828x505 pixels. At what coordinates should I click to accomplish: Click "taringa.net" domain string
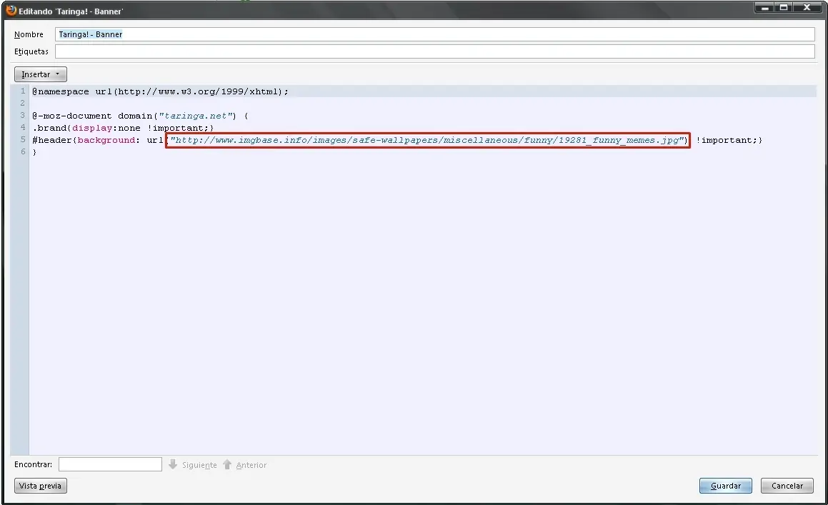(x=196, y=116)
